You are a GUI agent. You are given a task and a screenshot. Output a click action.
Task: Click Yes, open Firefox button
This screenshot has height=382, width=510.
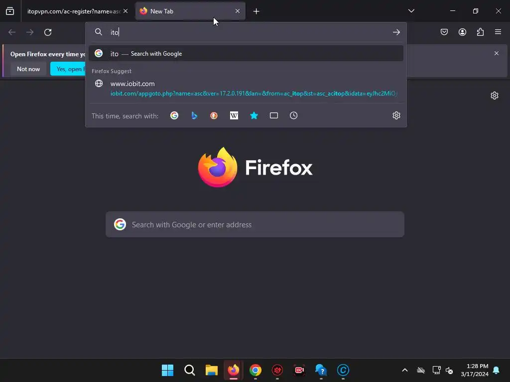tap(68, 69)
